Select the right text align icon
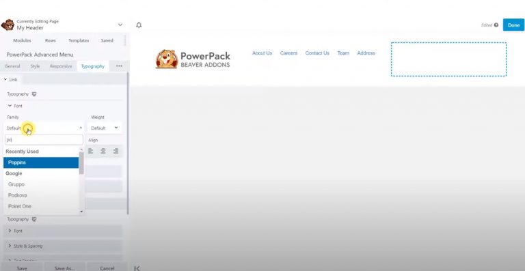This screenshot has height=271, width=525. 116,151
